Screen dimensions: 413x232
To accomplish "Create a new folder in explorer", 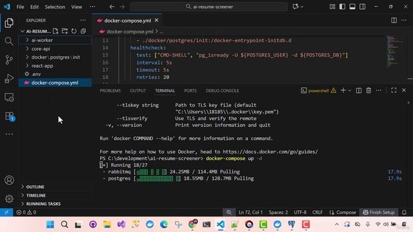I will tap(65, 31).
